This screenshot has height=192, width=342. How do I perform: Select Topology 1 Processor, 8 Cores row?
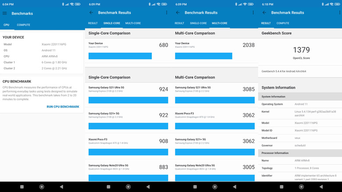(300, 168)
